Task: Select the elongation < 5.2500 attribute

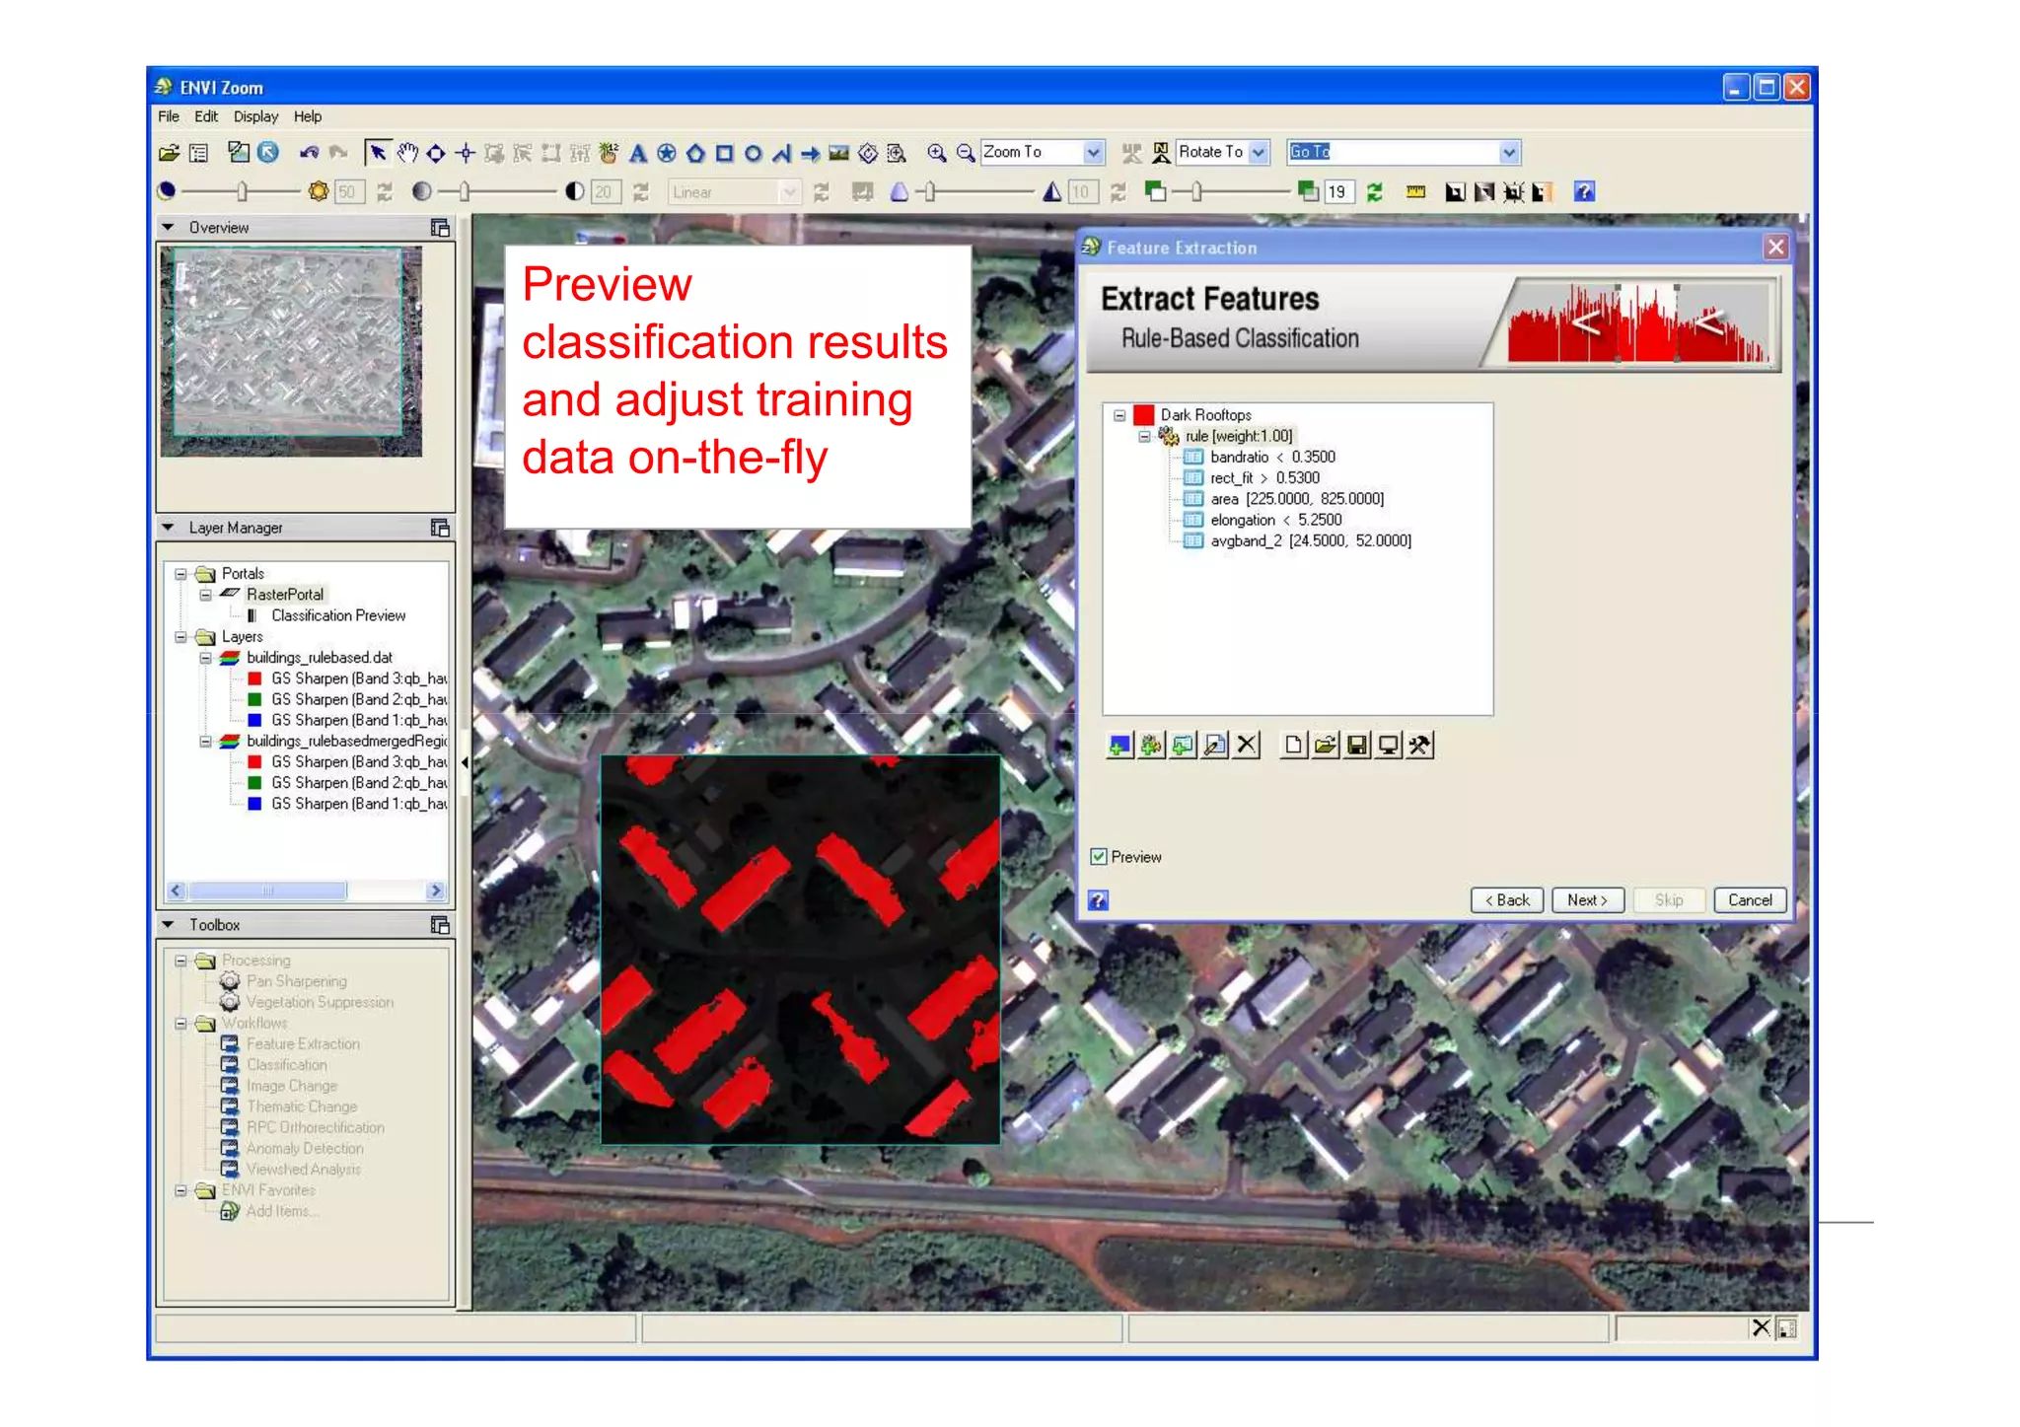Action: tap(1276, 521)
